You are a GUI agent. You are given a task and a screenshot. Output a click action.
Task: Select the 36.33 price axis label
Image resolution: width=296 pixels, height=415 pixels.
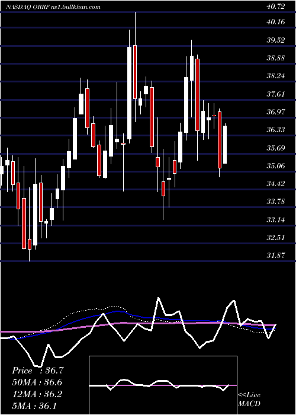(276, 130)
